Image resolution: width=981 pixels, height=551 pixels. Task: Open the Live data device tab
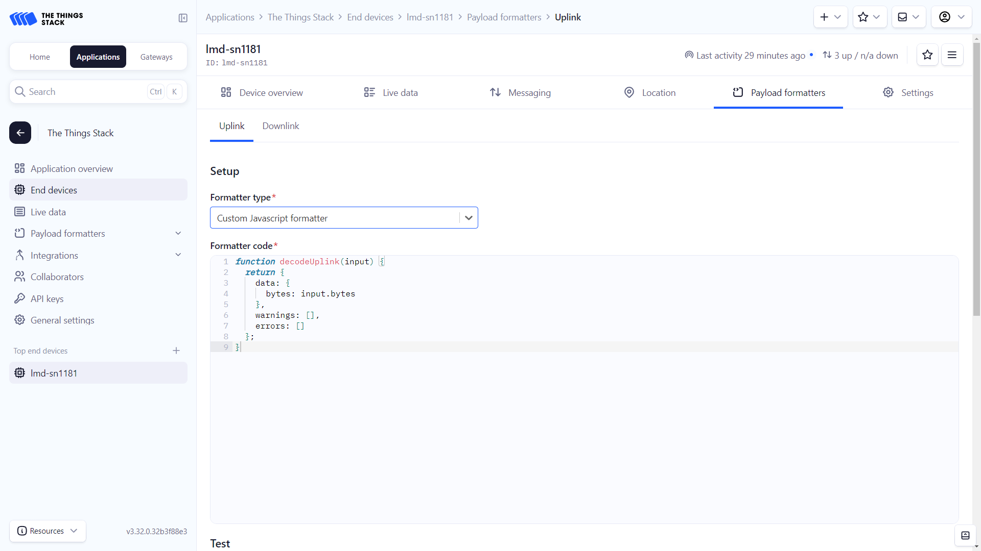pyautogui.click(x=391, y=93)
